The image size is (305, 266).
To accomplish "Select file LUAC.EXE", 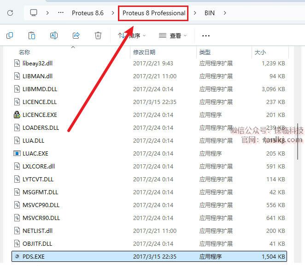I will 149,154.
